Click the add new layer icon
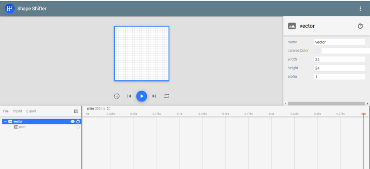This screenshot has width=370, height=169. point(76,111)
